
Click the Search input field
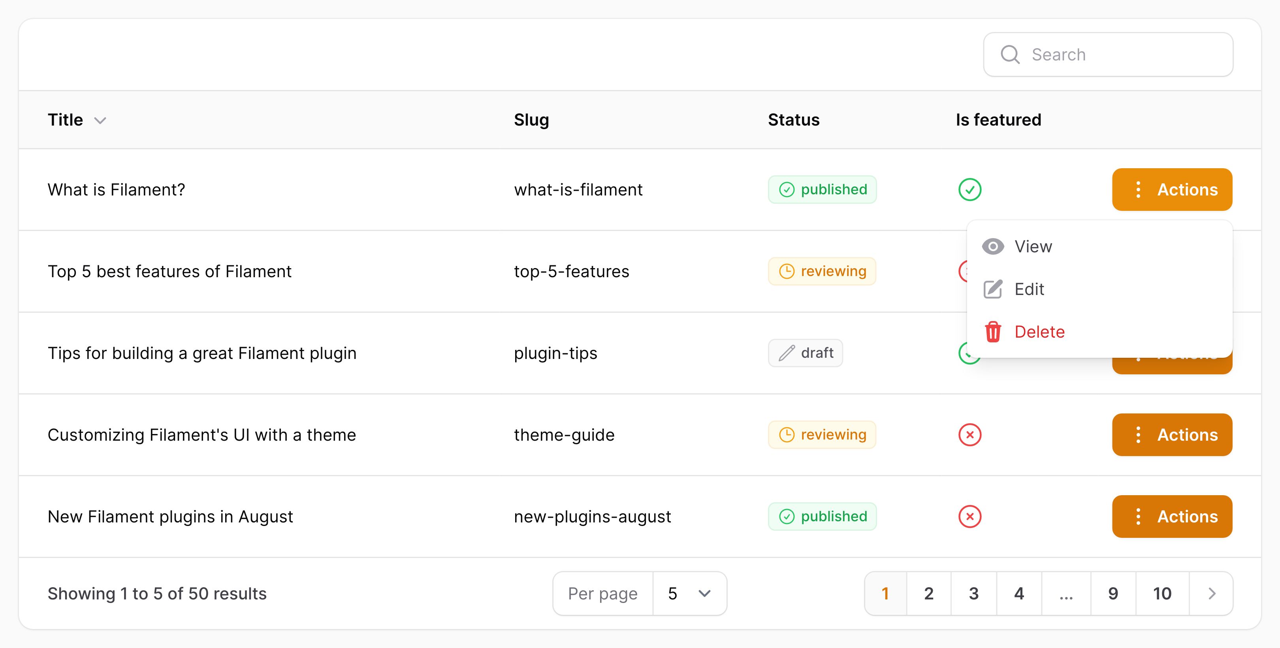pos(1108,54)
